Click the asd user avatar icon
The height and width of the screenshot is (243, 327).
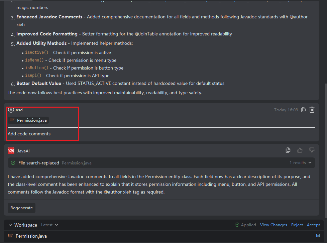click(x=11, y=110)
